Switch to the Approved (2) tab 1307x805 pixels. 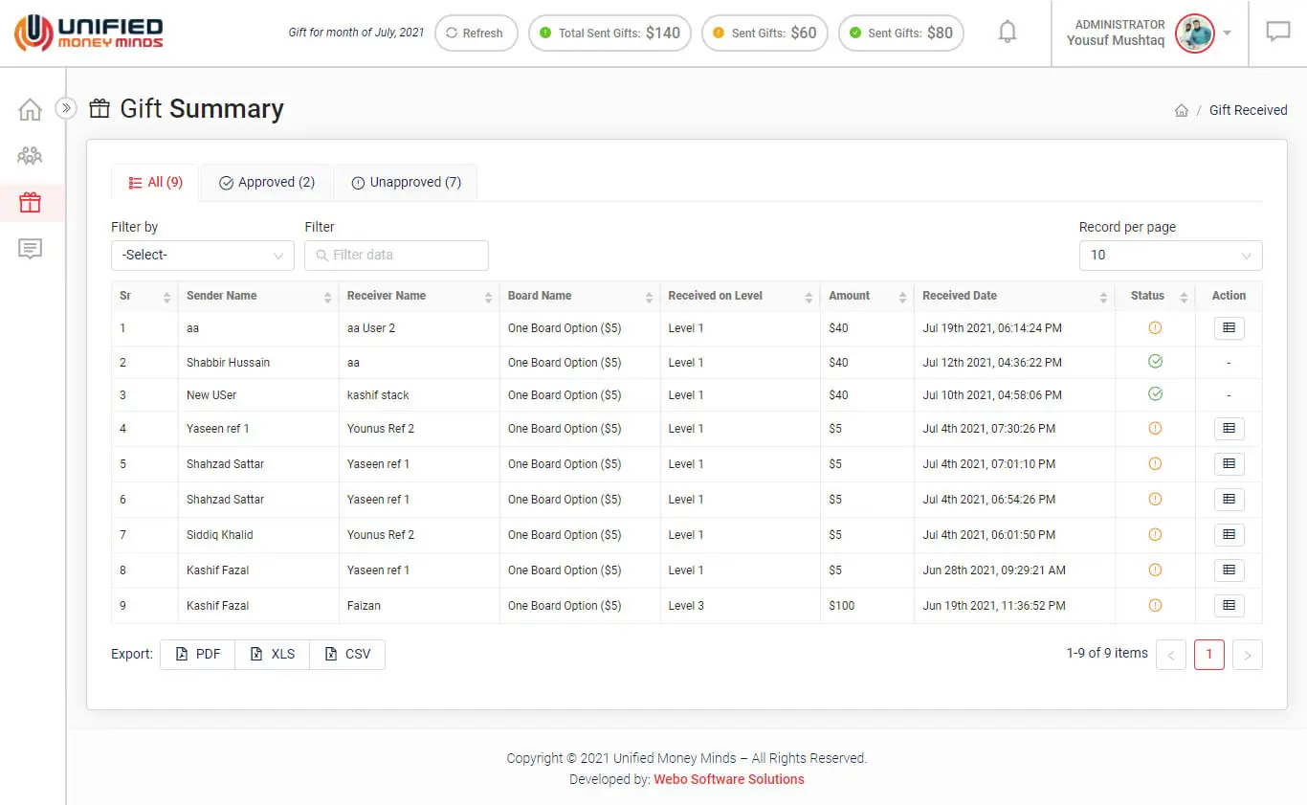point(267,183)
